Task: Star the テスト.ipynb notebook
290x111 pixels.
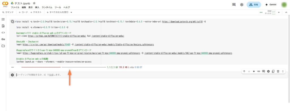Action: click(x=34, y=3)
